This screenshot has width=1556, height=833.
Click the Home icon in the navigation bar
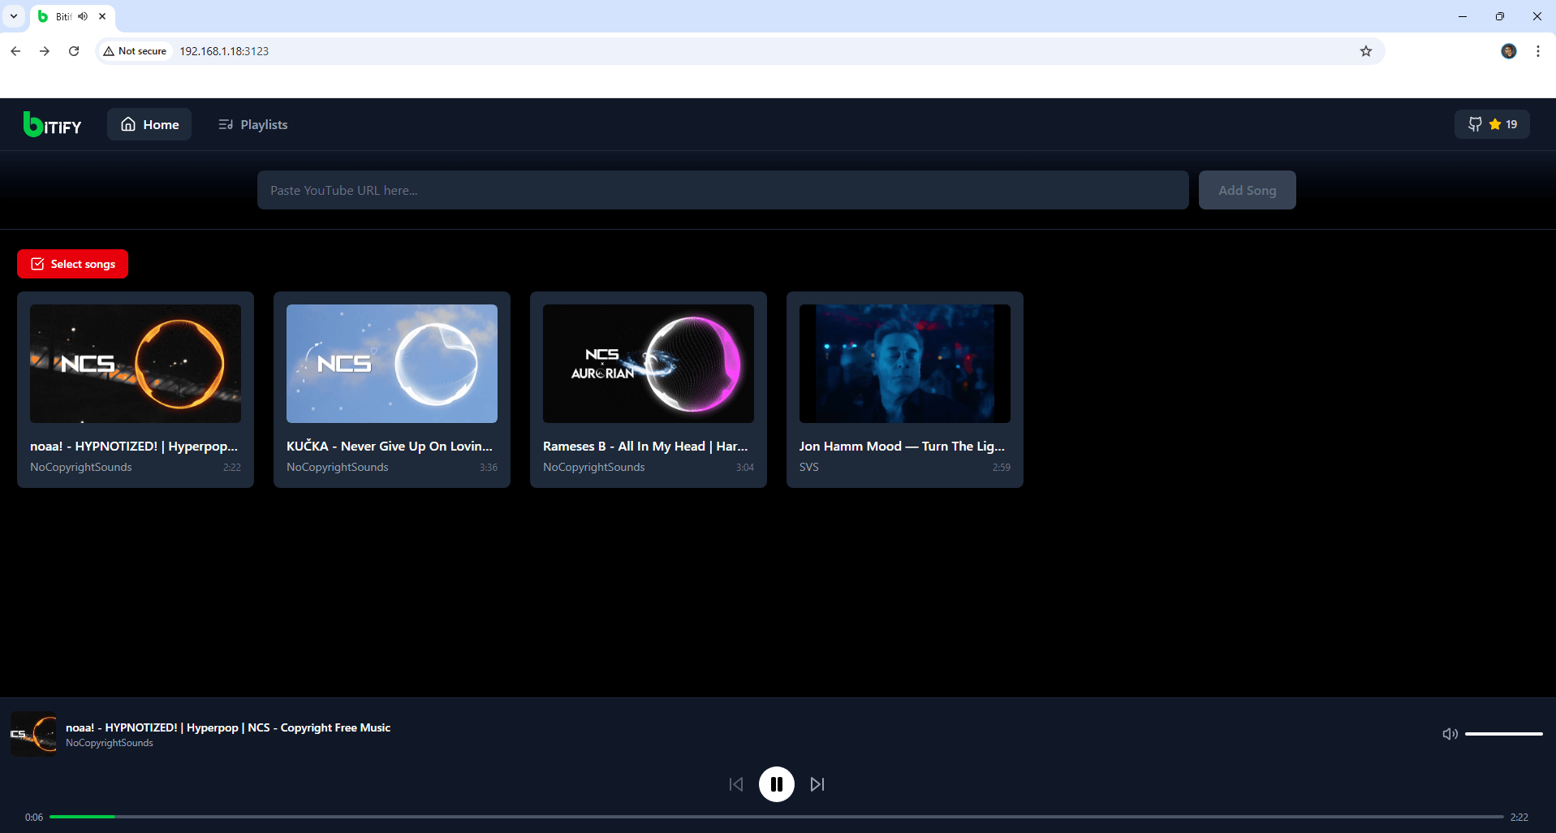(x=128, y=123)
